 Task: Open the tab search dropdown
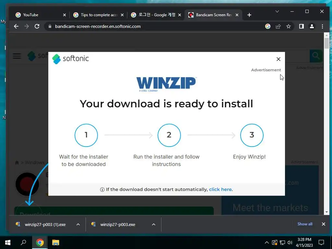click(x=277, y=11)
